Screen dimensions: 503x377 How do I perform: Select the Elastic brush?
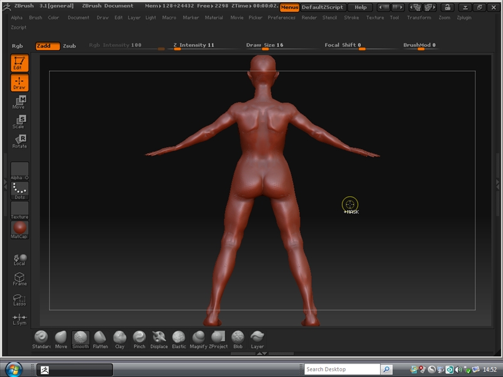click(x=179, y=340)
